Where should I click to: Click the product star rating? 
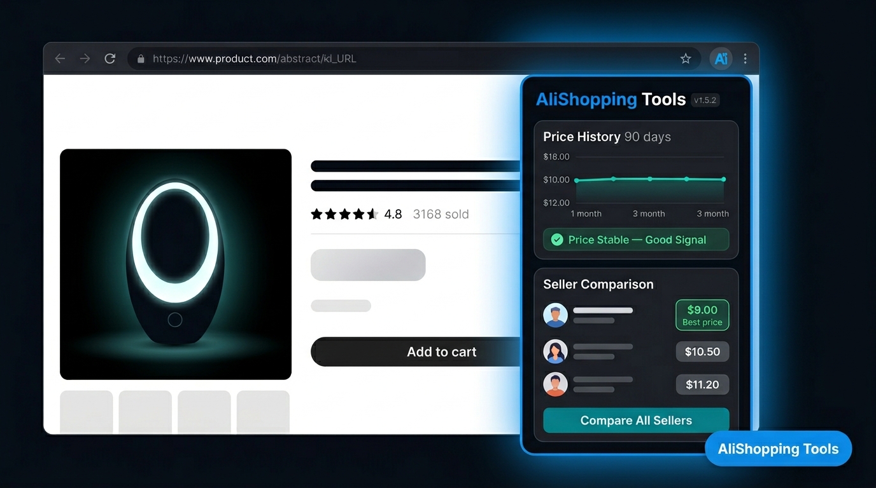pos(344,214)
